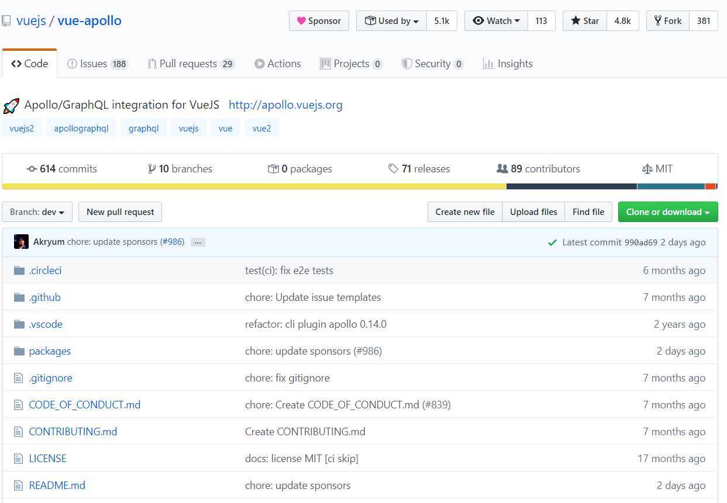Viewport: 727px width, 503px height.
Task: Click the Upload files button
Action: point(533,212)
